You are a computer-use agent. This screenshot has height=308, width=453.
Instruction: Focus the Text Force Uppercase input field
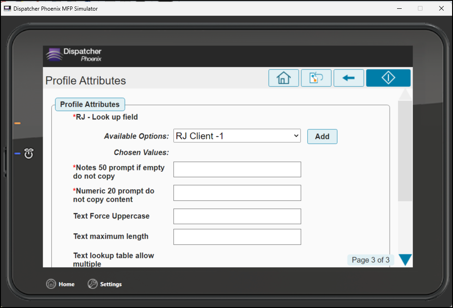pos(237,216)
